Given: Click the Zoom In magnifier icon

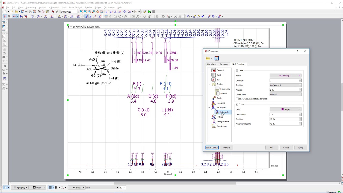Looking at the screenshot, I should point(81,12).
